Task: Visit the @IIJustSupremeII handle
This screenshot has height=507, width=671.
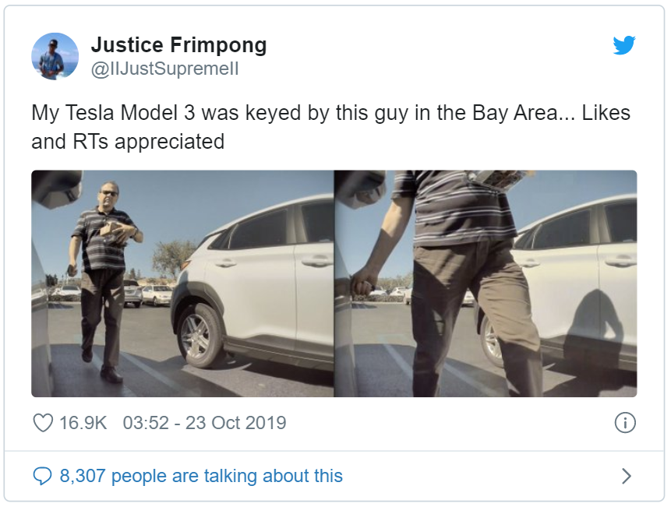Action: click(164, 69)
